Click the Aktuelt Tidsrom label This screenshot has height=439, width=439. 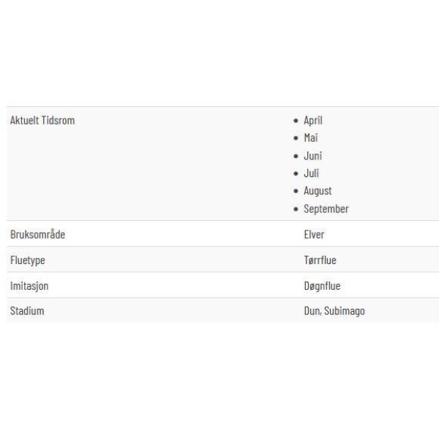tap(42, 121)
